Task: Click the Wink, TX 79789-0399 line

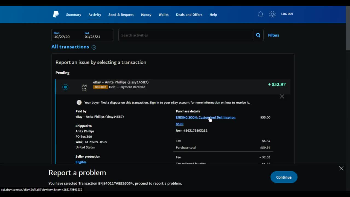Action: point(91,142)
